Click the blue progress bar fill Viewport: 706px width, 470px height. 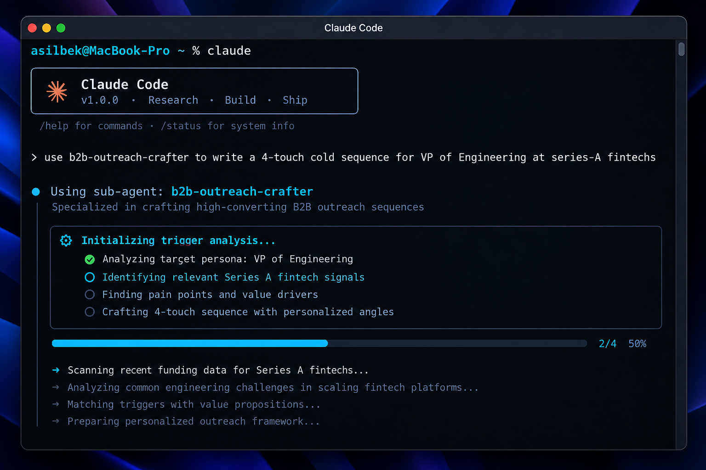(190, 343)
